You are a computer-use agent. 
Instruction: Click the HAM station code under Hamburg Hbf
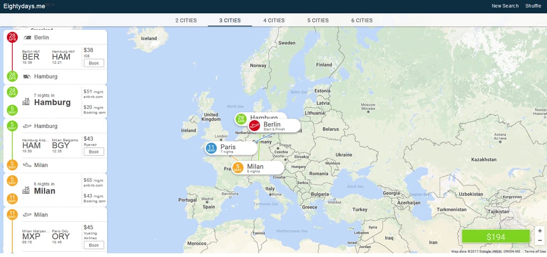tap(61, 57)
